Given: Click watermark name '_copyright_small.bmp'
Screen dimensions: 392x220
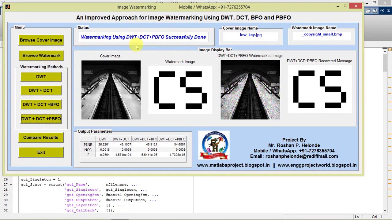Looking at the screenshot, I should [x=322, y=34].
